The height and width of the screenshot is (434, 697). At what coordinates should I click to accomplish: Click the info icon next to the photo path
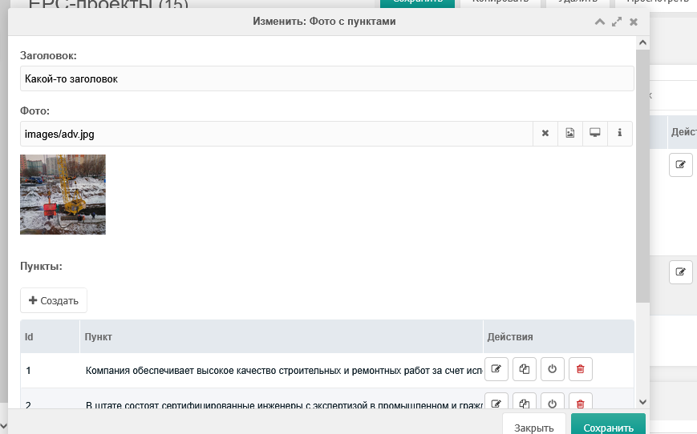tap(620, 134)
